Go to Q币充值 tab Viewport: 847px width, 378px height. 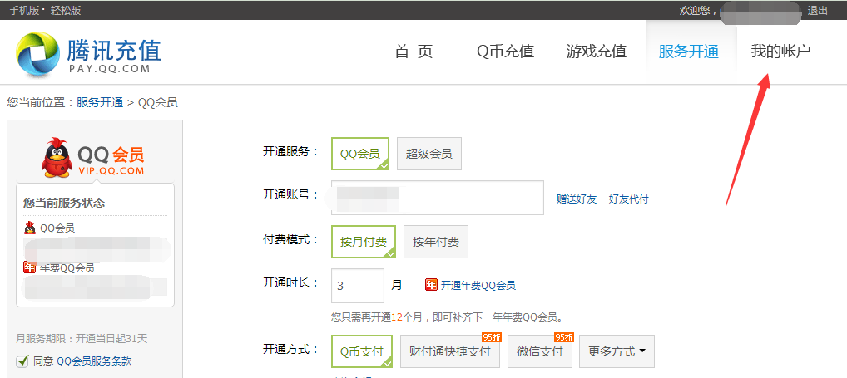pyautogui.click(x=505, y=52)
